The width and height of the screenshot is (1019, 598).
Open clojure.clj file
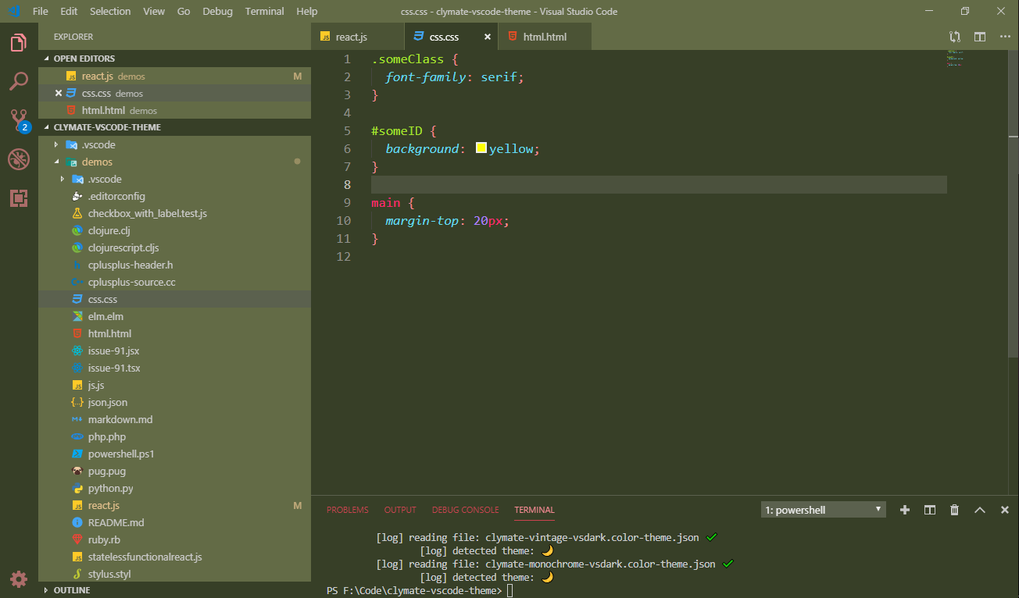pos(175,230)
